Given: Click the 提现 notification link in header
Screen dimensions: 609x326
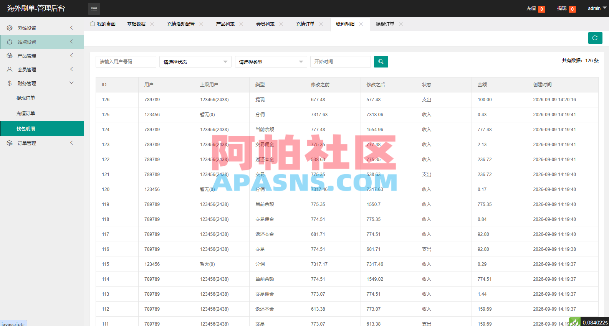Looking at the screenshot, I should coord(566,8).
